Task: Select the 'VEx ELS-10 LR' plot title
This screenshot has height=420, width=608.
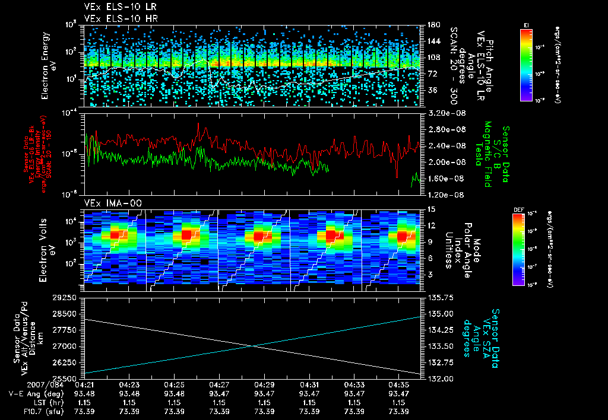Action: [120, 7]
